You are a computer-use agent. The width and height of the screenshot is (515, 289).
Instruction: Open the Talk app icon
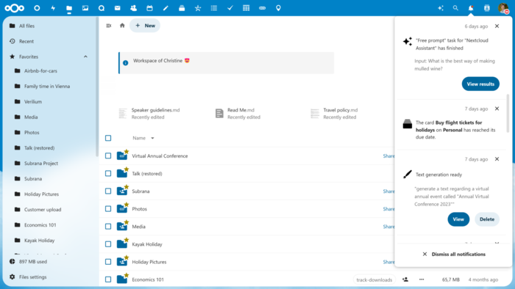[102, 8]
